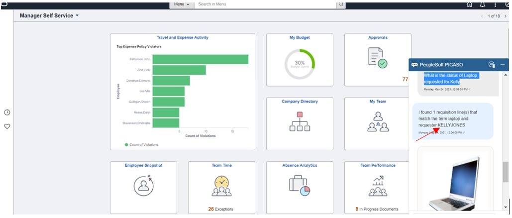
Task: Open the Home icon in top bar
Action: 469,4
